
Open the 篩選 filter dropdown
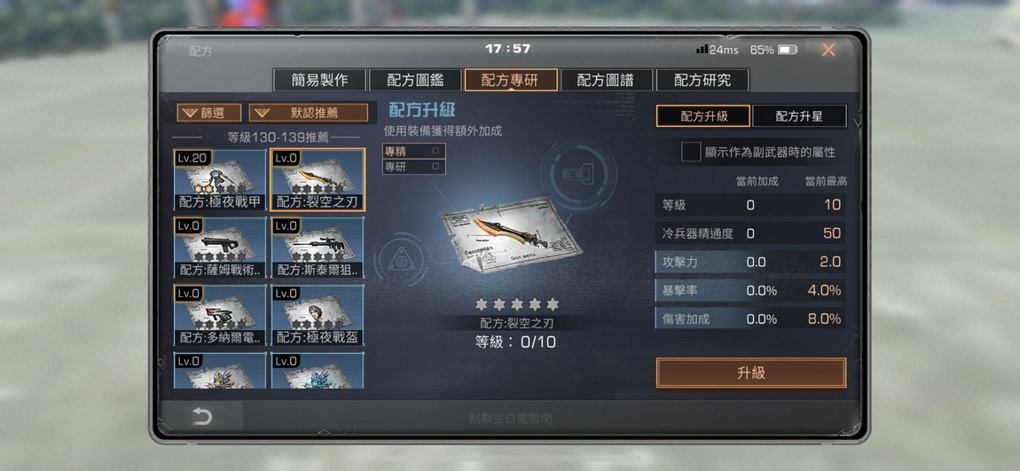208,113
